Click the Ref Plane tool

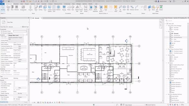[157, 9]
